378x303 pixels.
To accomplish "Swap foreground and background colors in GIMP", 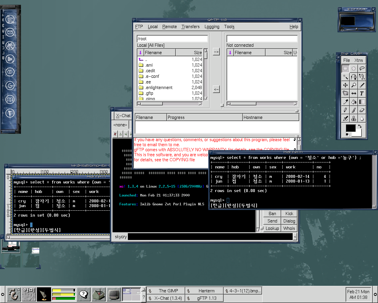I will point(360,126).
